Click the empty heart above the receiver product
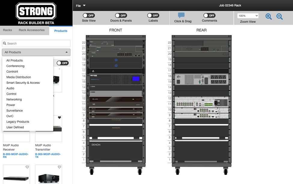293x184 pixels. [x=60, y=167]
